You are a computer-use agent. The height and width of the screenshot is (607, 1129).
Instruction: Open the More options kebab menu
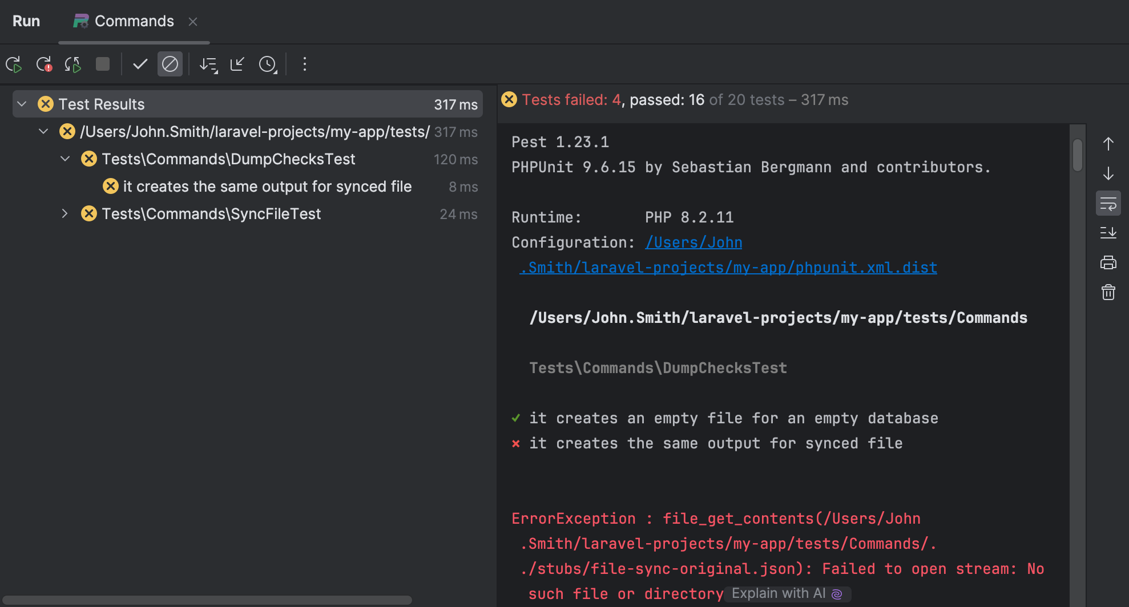tap(305, 64)
